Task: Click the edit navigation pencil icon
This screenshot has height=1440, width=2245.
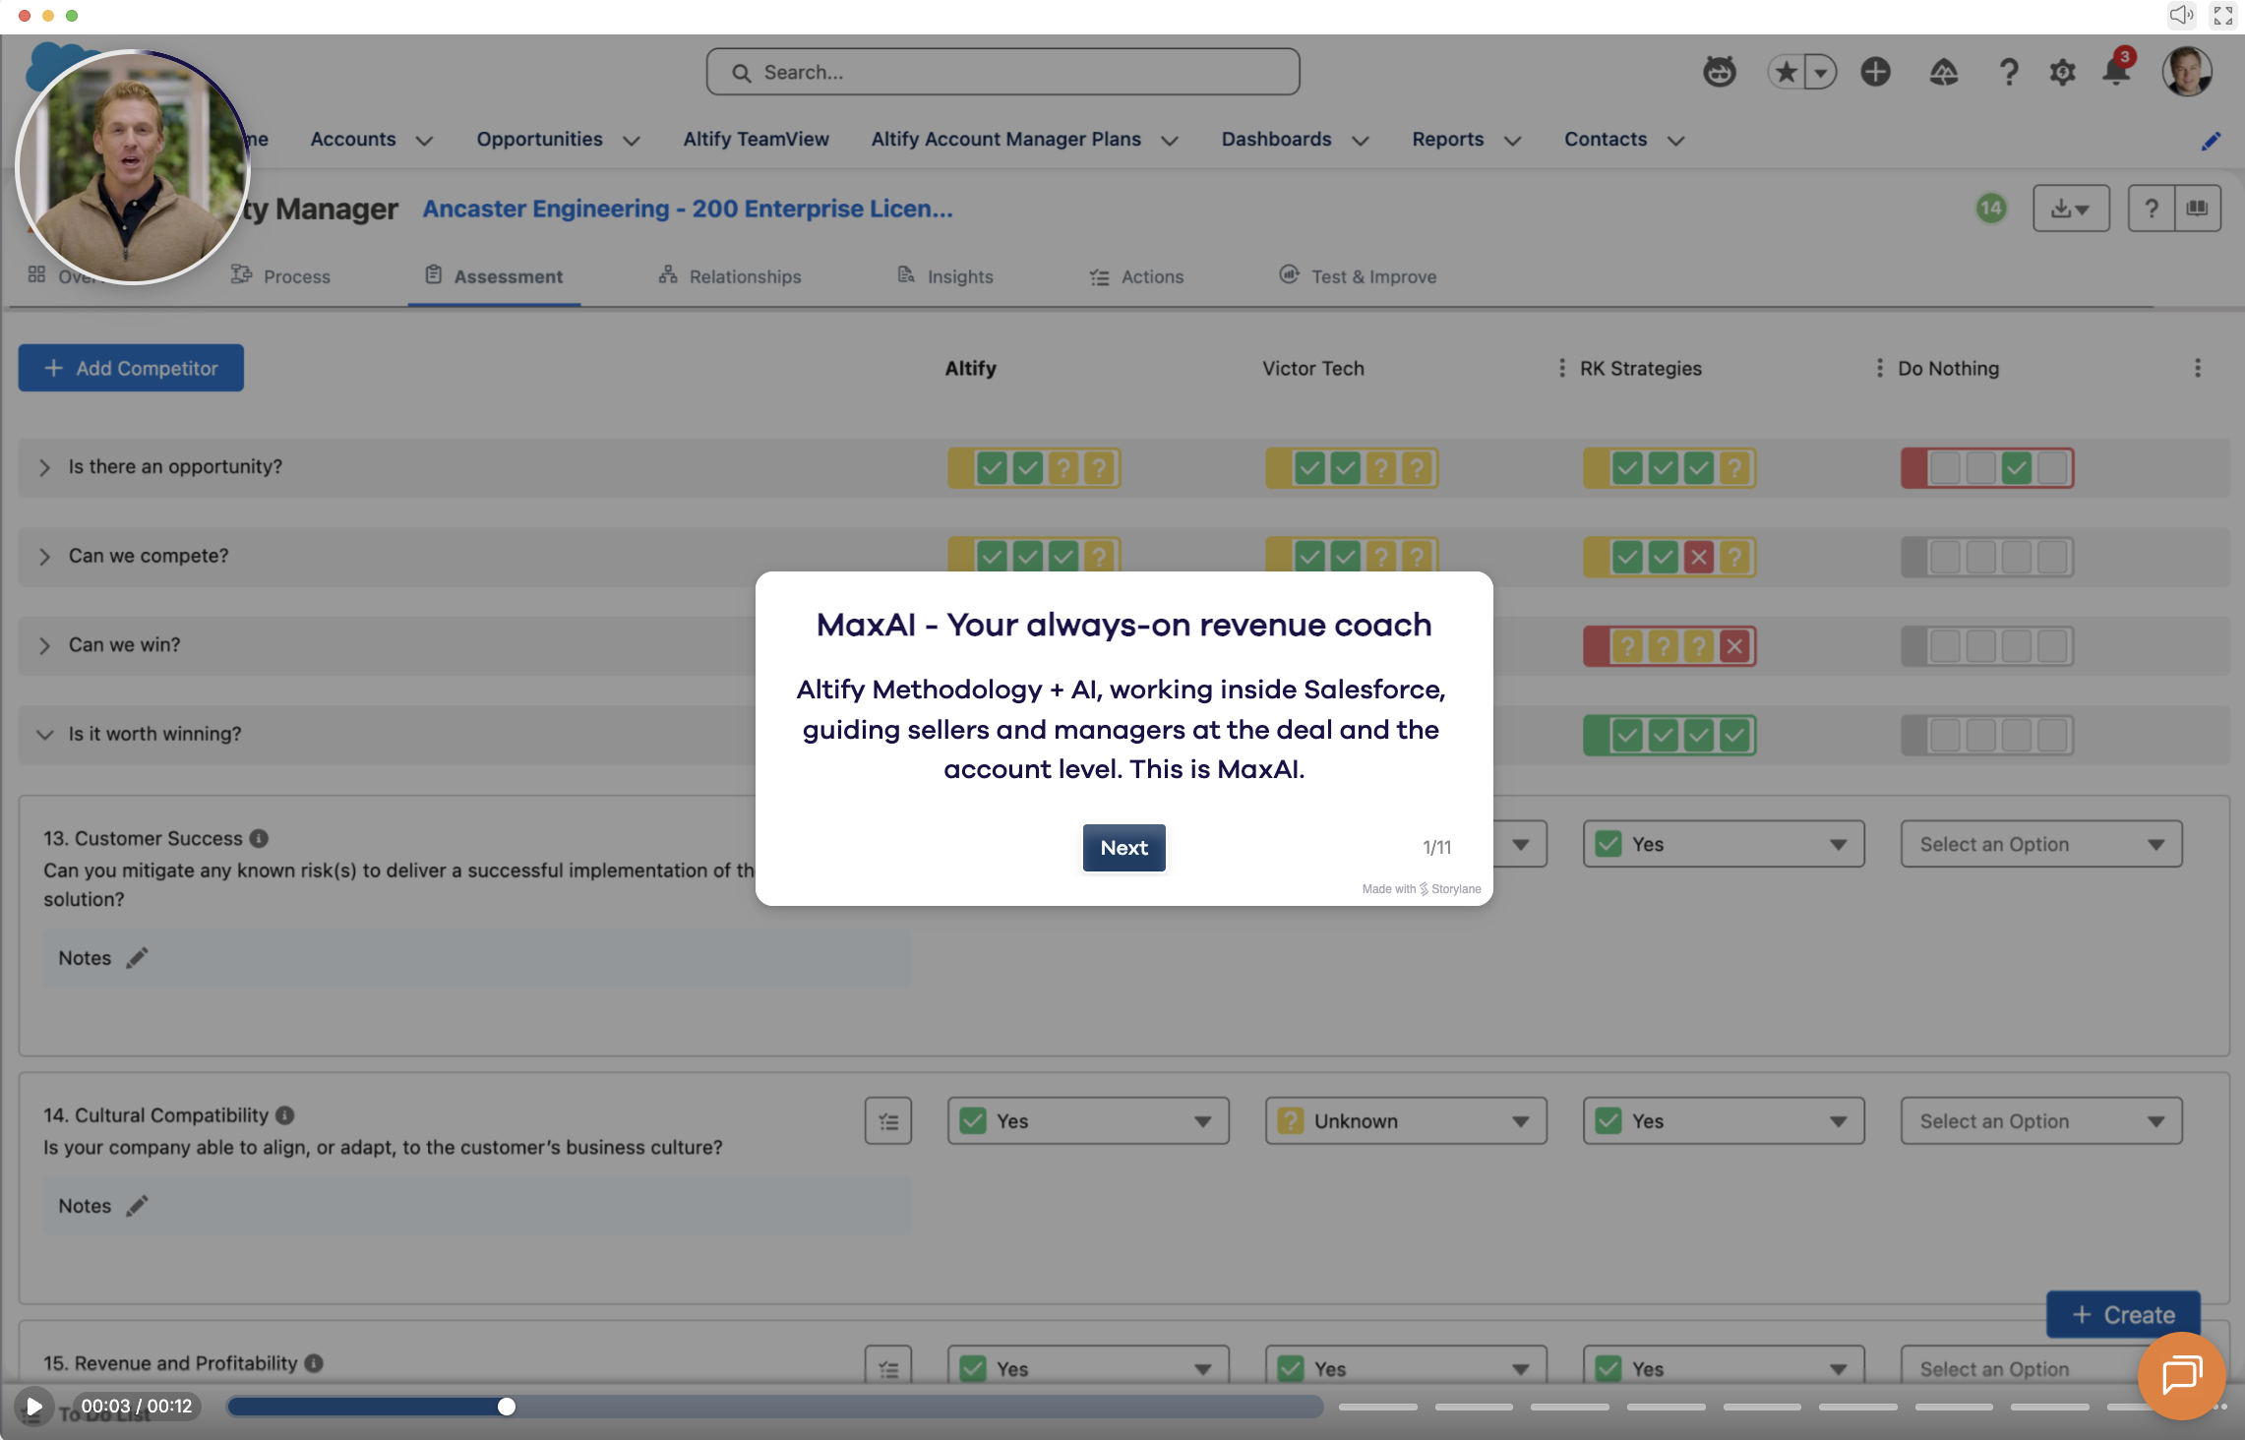Action: pos(2211,141)
